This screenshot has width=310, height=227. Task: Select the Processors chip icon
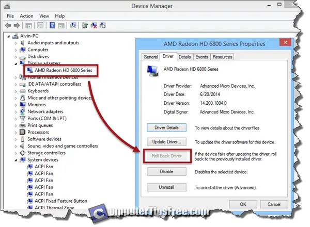23,132
